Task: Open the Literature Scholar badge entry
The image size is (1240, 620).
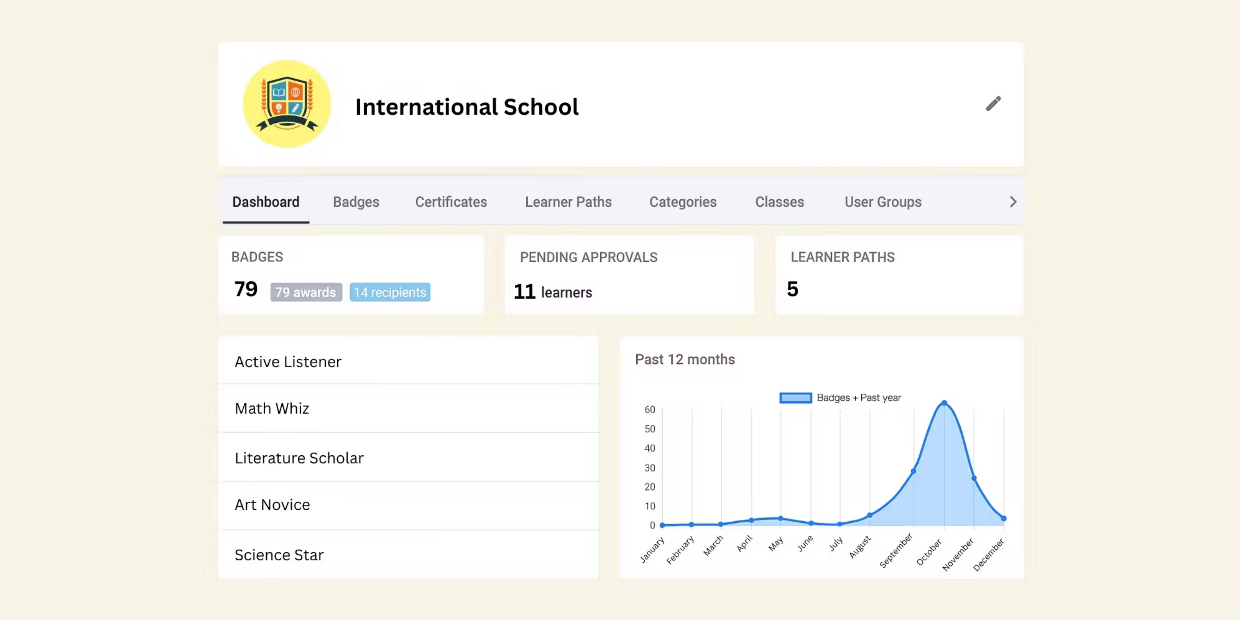Action: 299,458
